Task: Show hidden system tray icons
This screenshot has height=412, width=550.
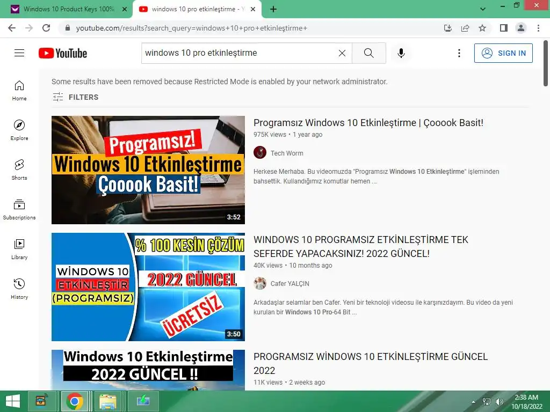Action: 474,402
